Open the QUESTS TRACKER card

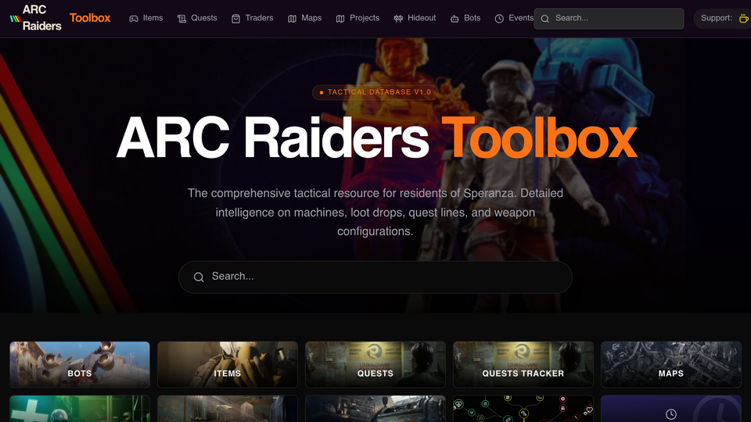(x=523, y=365)
